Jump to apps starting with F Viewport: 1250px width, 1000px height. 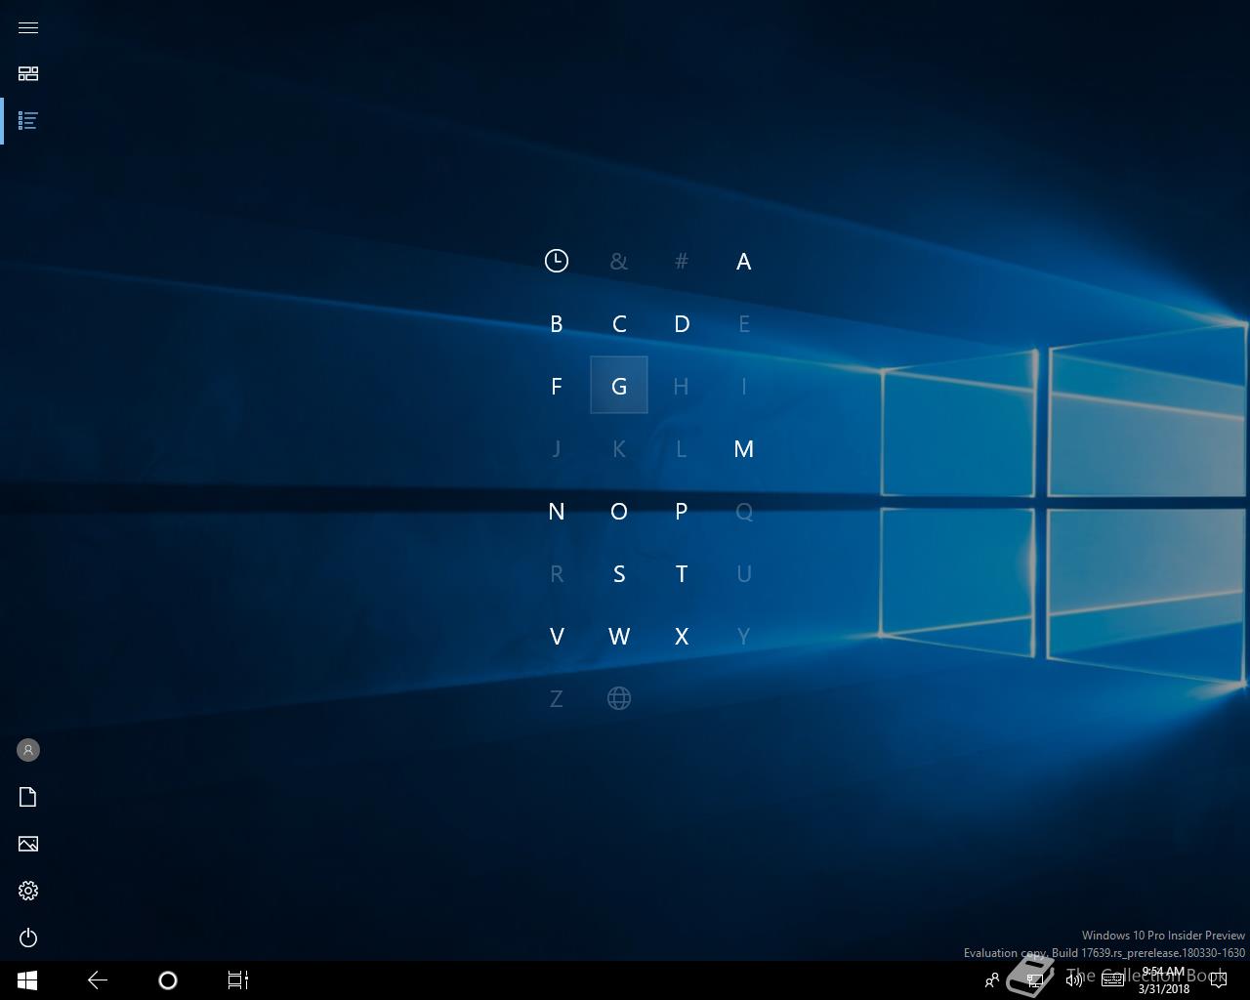coord(557,387)
